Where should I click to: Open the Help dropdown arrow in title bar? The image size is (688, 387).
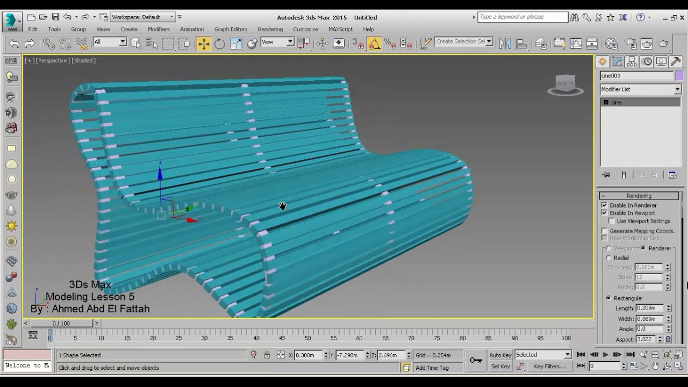[x=650, y=17]
